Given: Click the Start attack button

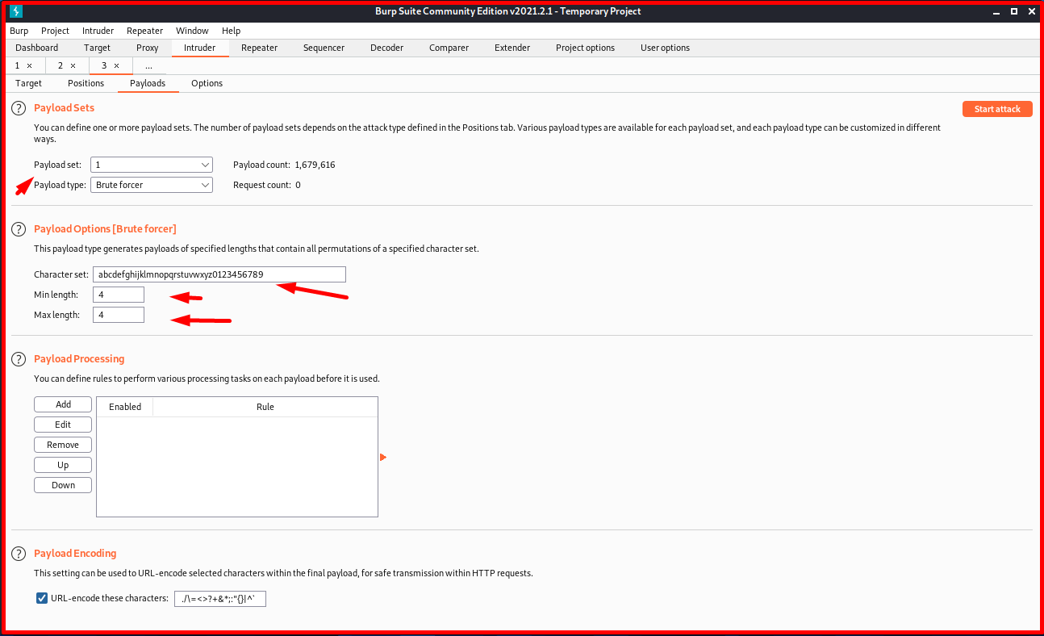Looking at the screenshot, I should point(997,109).
